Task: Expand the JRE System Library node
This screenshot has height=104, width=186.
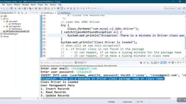Action: pyautogui.click(x=1, y=31)
